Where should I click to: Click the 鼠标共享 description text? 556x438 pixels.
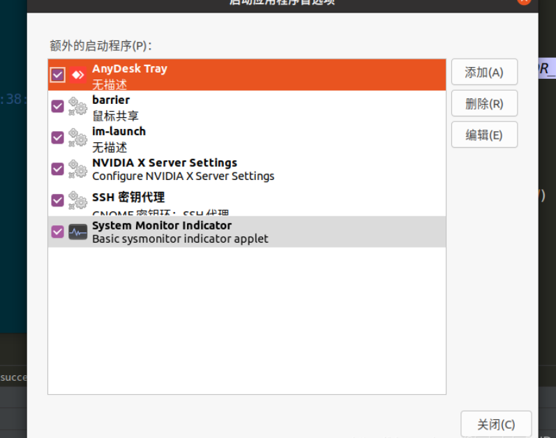115,116
